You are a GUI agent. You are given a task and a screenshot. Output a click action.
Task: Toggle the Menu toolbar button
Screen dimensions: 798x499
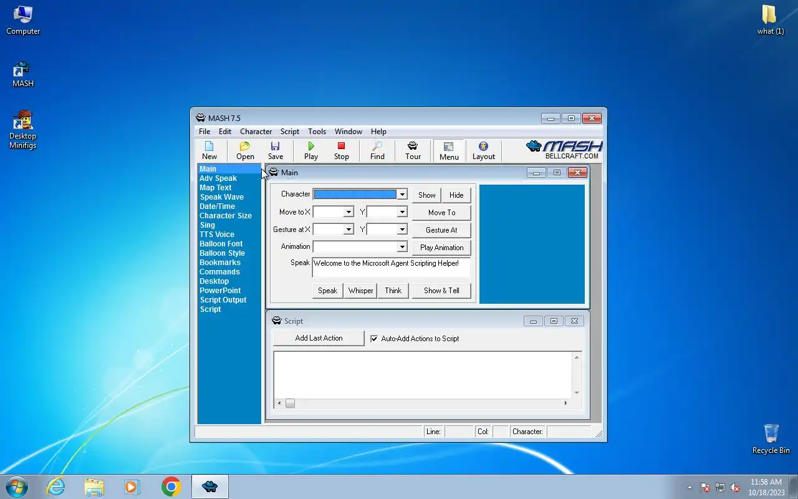449,150
